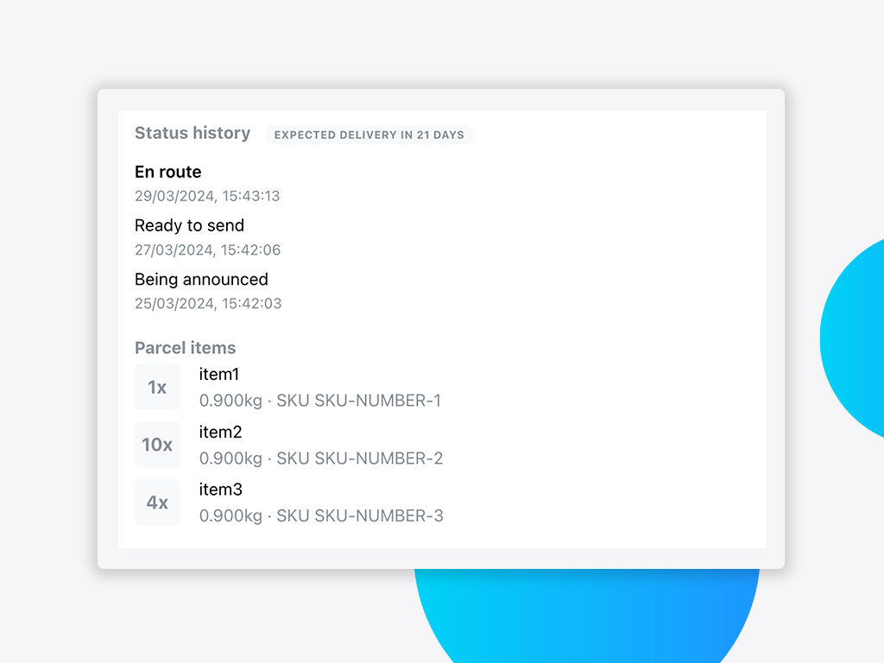Click the 1x quantity badge
The image size is (884, 663).
tap(157, 388)
